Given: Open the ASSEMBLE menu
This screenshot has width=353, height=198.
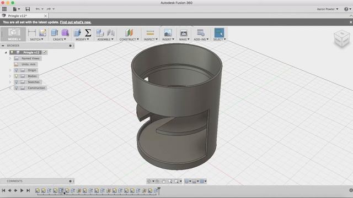Looking at the screenshot, I should [105, 39].
